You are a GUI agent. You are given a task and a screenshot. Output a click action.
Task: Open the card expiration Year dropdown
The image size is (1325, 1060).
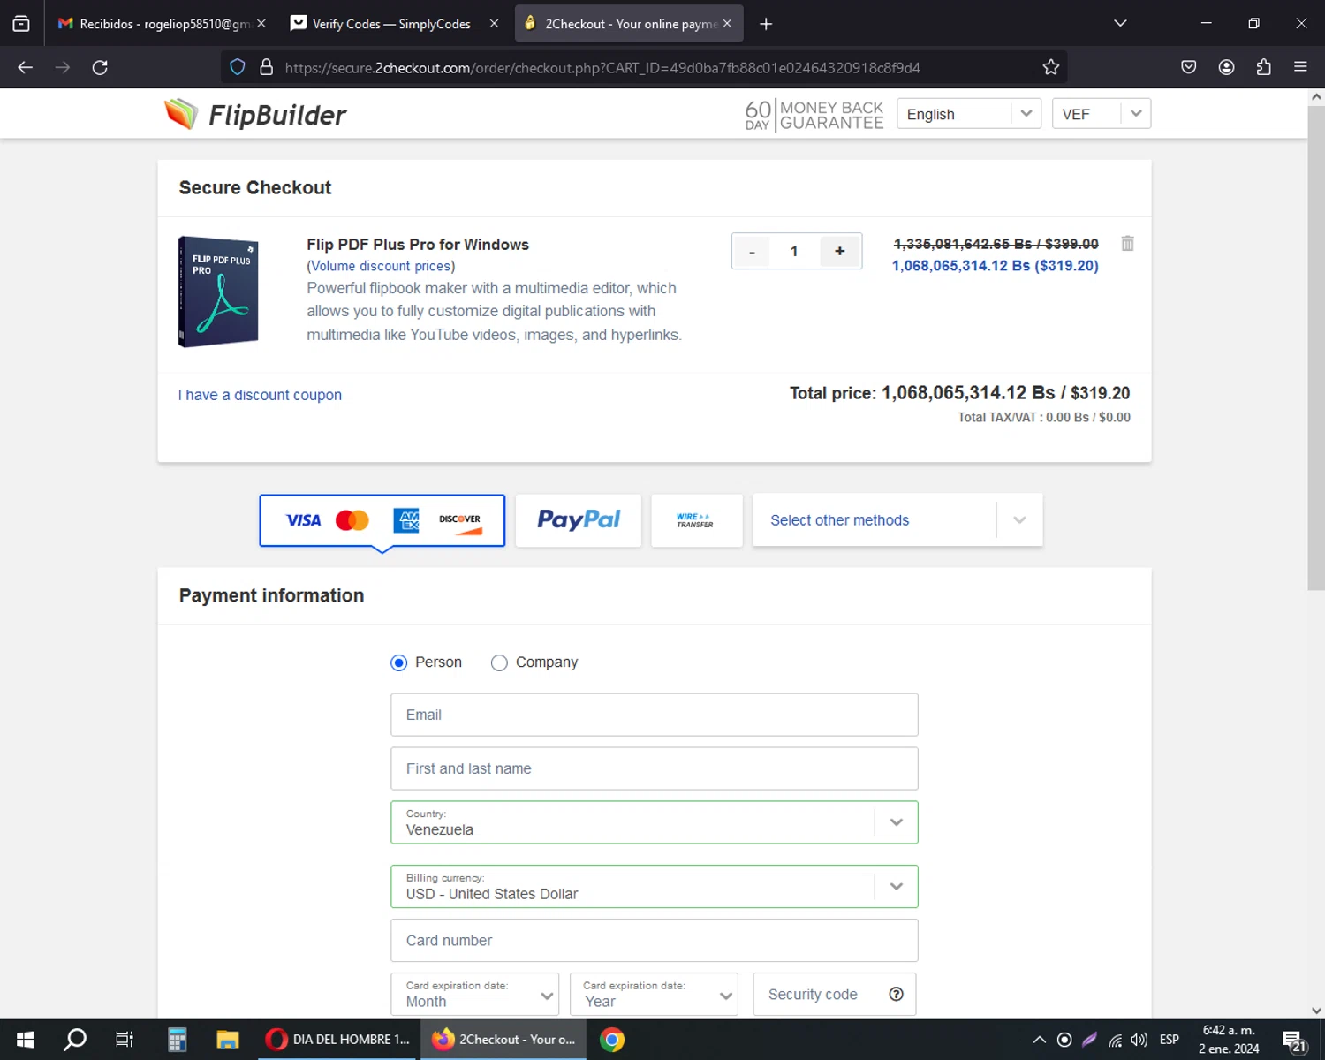(x=654, y=995)
